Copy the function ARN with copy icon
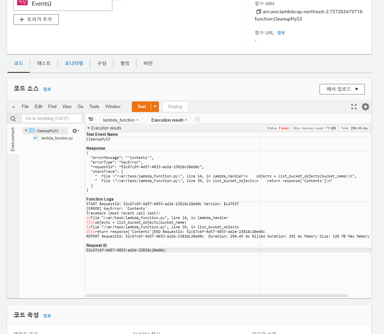This screenshot has height=334, width=384. click(x=259, y=12)
